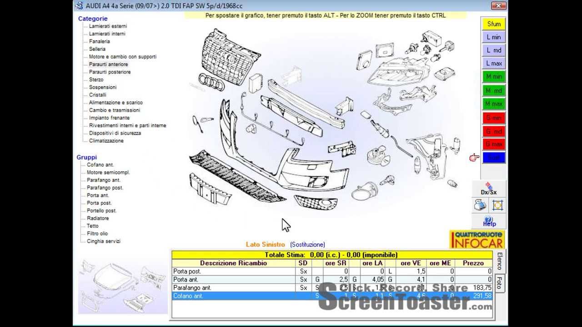This screenshot has width=582, height=327.
Task: Open the Impianto frenante category
Action: click(x=109, y=118)
